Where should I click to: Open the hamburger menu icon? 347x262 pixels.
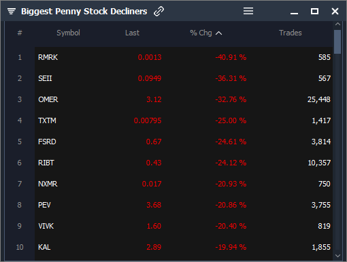coord(248,11)
